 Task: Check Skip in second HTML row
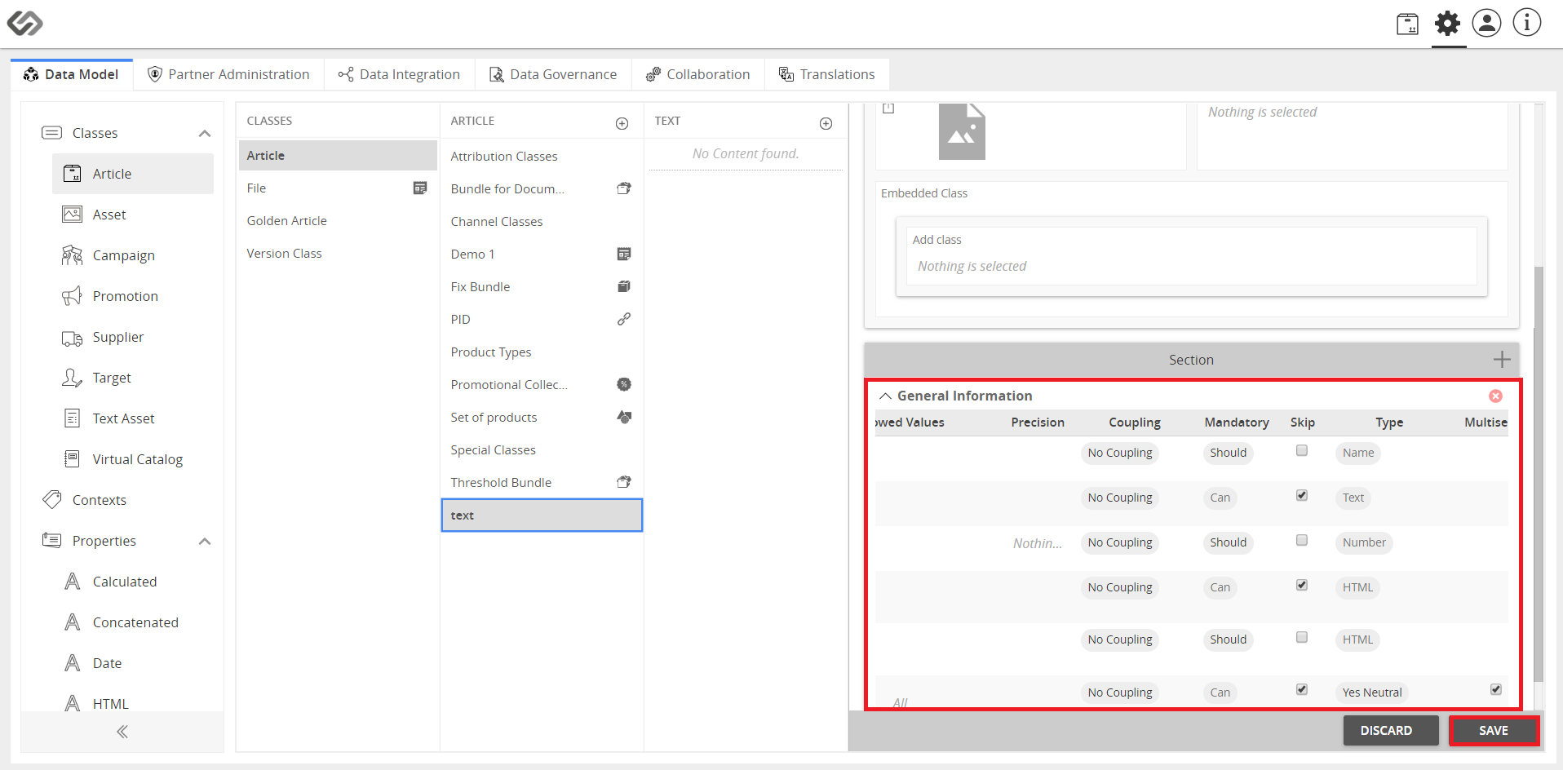pos(1302,637)
